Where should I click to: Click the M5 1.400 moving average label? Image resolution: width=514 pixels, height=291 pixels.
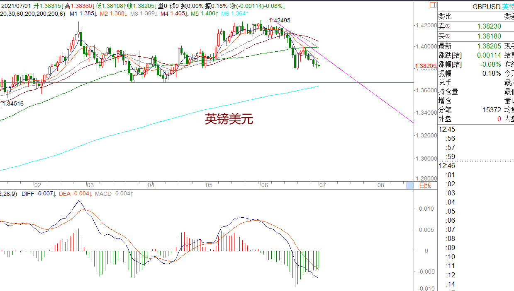(x=205, y=14)
